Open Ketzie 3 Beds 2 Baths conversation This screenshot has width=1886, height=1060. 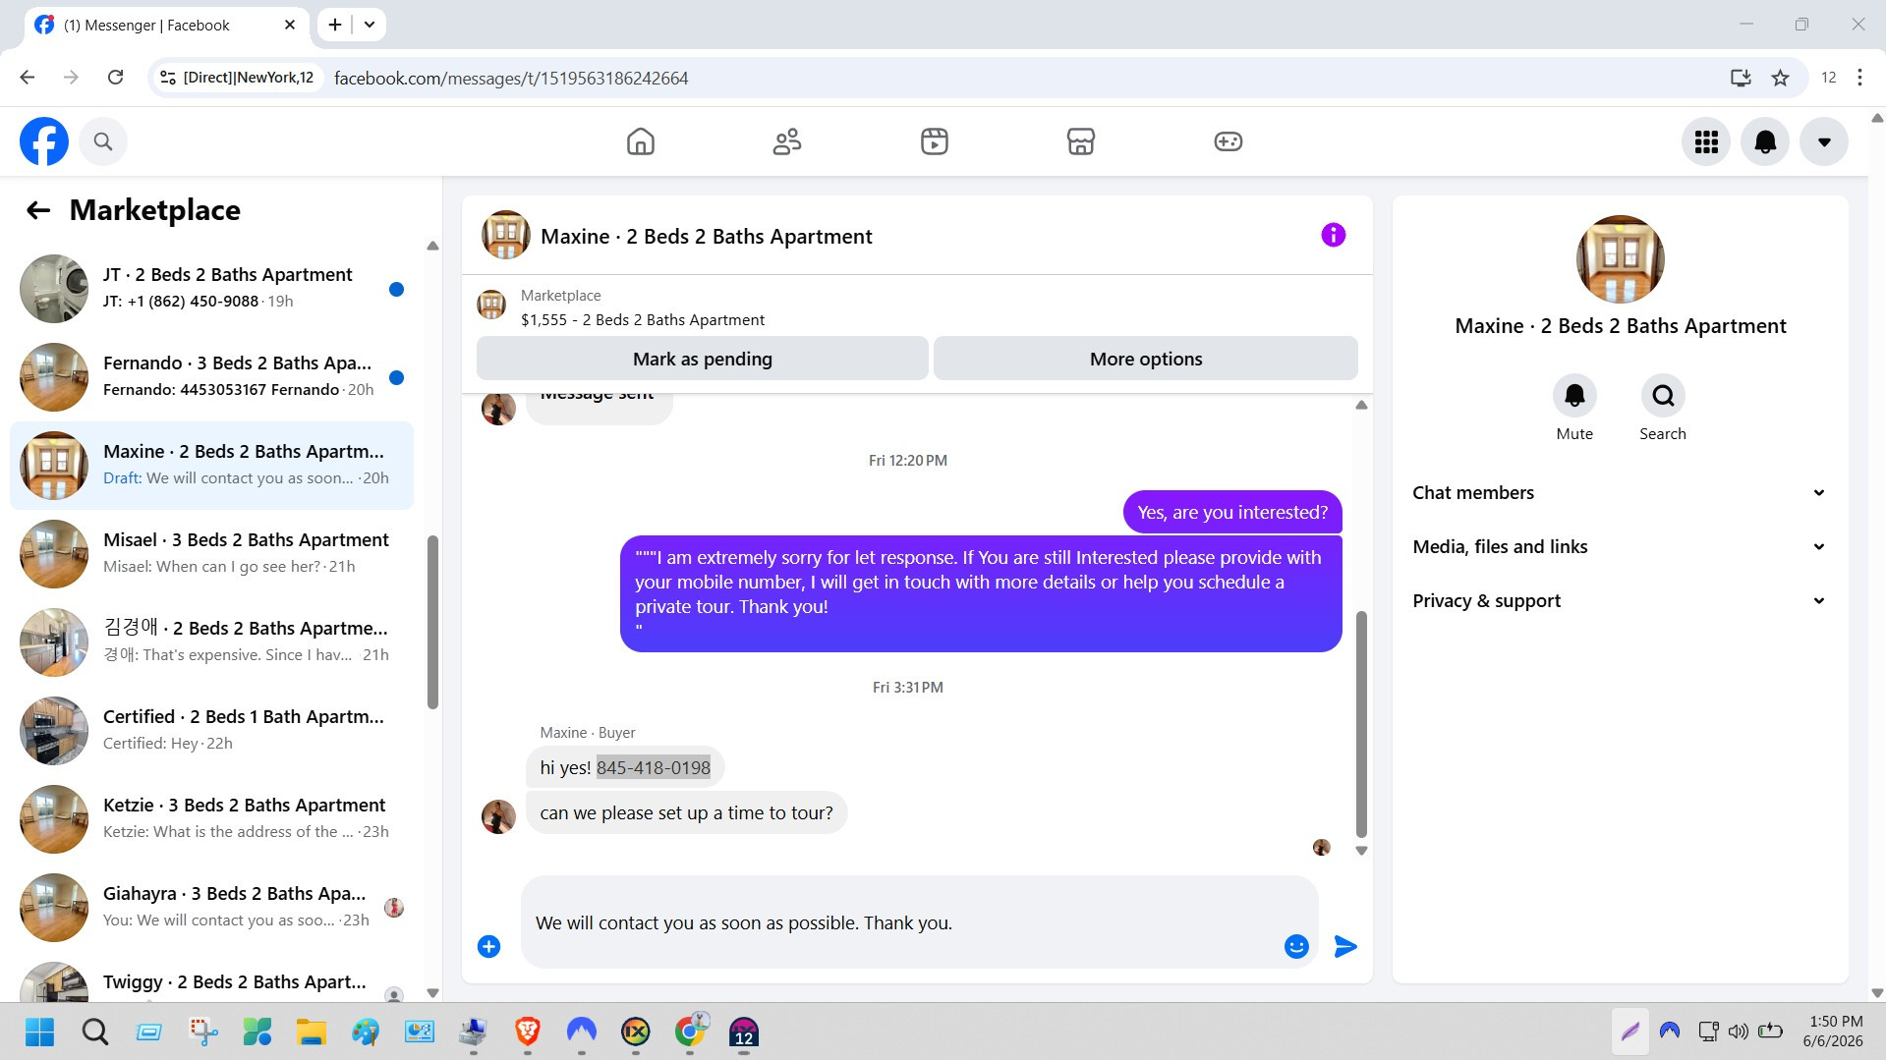pos(211,818)
